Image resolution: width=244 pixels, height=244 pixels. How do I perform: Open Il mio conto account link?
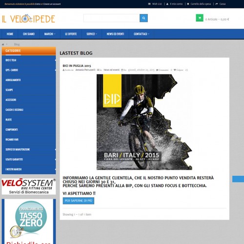pyautogui.click(x=175, y=4)
